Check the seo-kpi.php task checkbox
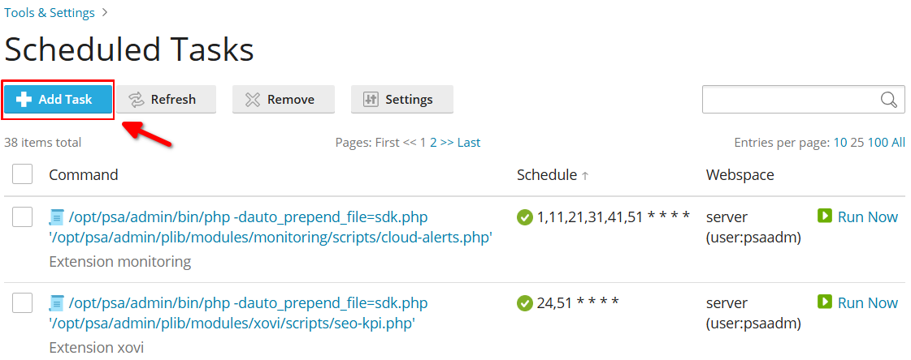911x360 pixels. tap(22, 302)
